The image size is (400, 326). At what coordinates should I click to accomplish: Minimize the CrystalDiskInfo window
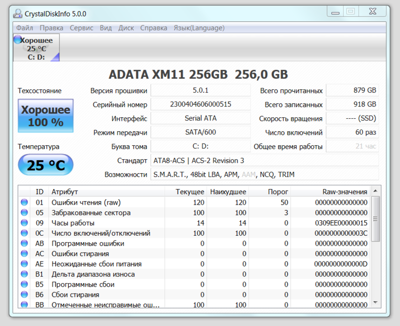point(335,11)
